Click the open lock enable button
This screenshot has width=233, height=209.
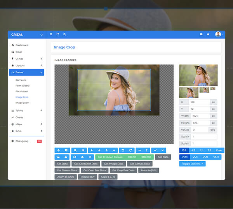pyautogui.click(x=66, y=157)
